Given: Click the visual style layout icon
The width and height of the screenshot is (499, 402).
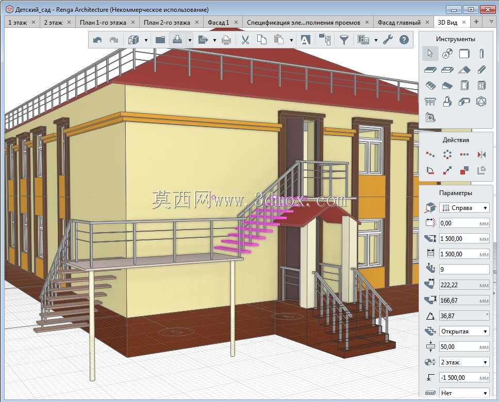Looking at the screenshot, I should click(x=363, y=40).
